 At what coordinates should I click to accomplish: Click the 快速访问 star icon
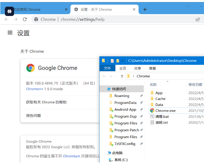click(109, 89)
